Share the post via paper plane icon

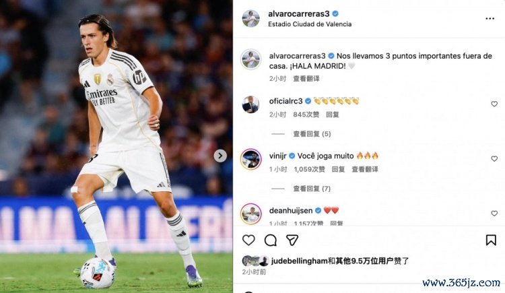(292, 240)
